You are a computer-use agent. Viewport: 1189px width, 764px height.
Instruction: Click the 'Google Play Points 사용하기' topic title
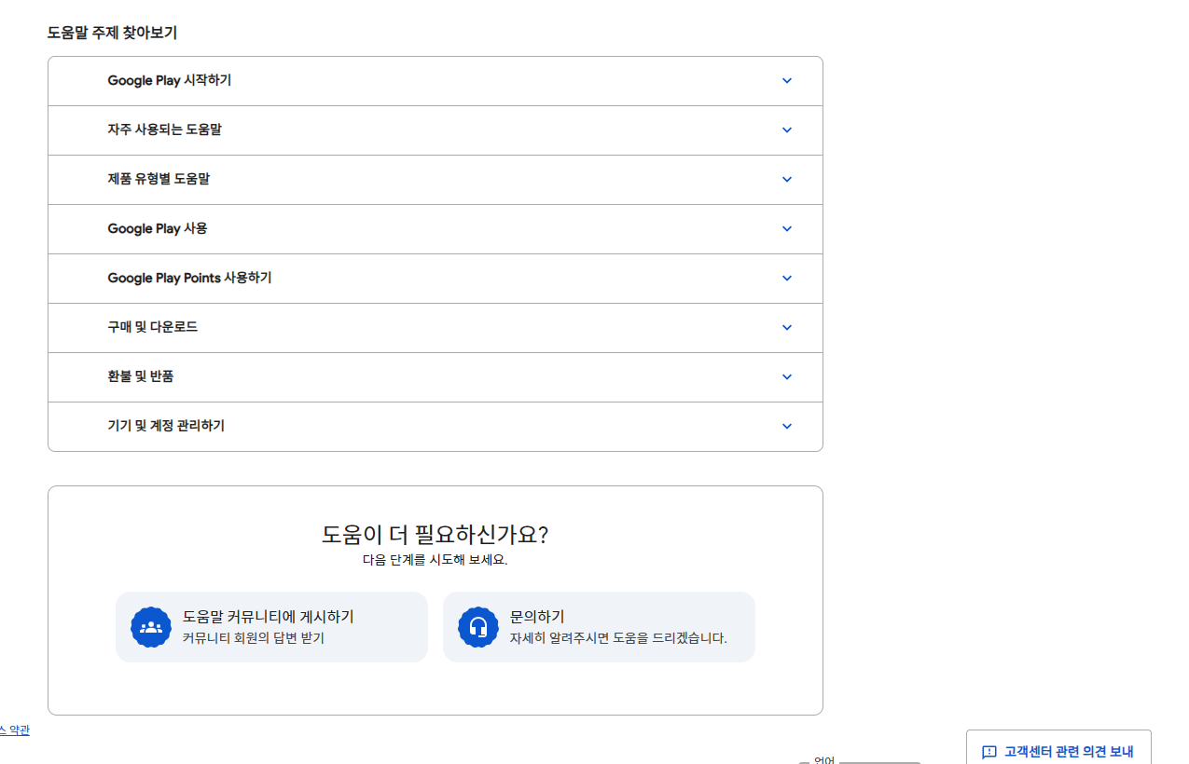pyautogui.click(x=189, y=279)
